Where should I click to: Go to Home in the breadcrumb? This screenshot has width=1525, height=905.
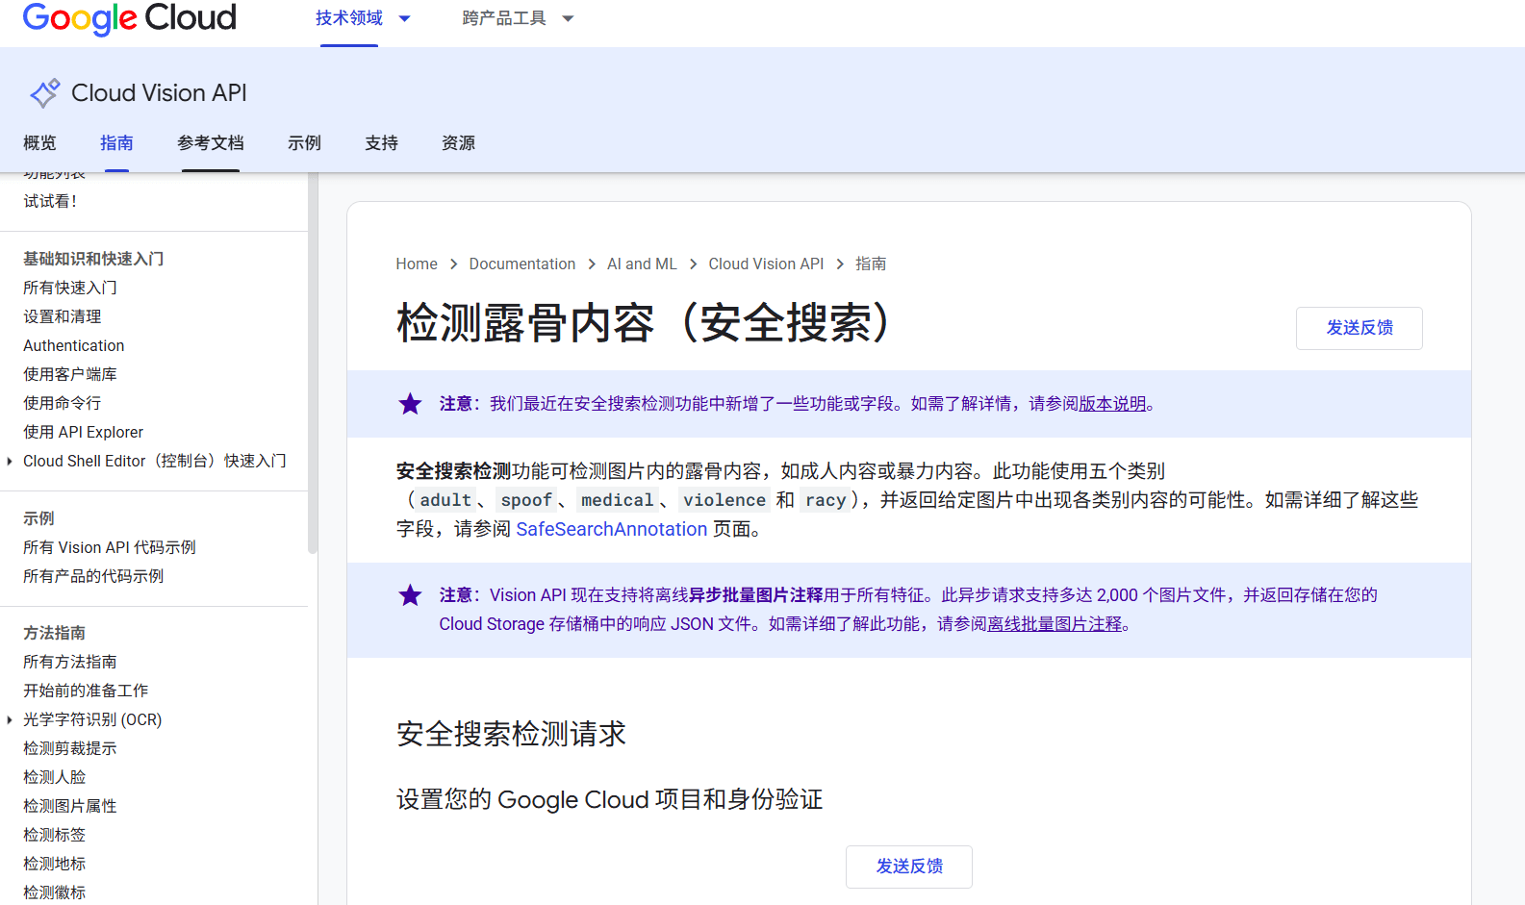[417, 264]
